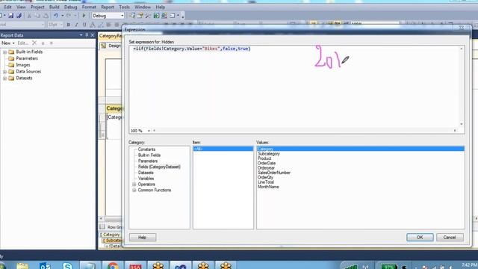Open the Window menu
Viewport: 478px width, 269px height.
pyautogui.click(x=143, y=7)
